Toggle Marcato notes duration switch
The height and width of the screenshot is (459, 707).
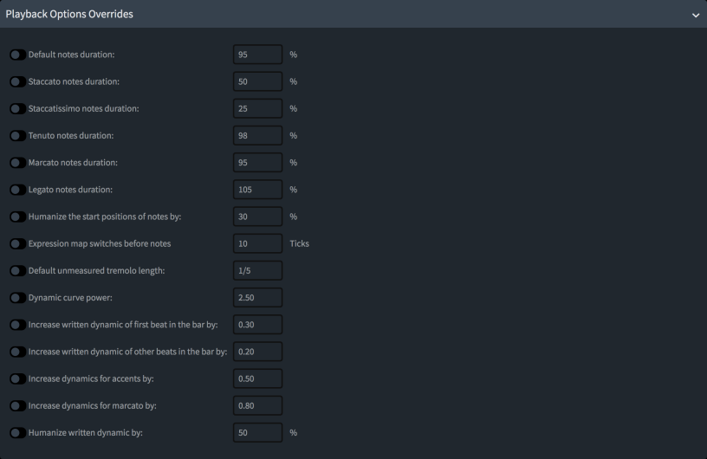click(x=16, y=163)
